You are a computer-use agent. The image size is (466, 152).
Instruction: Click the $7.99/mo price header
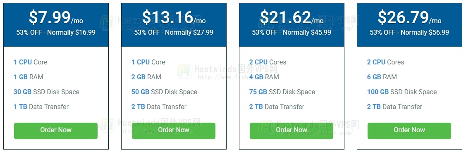tap(56, 17)
